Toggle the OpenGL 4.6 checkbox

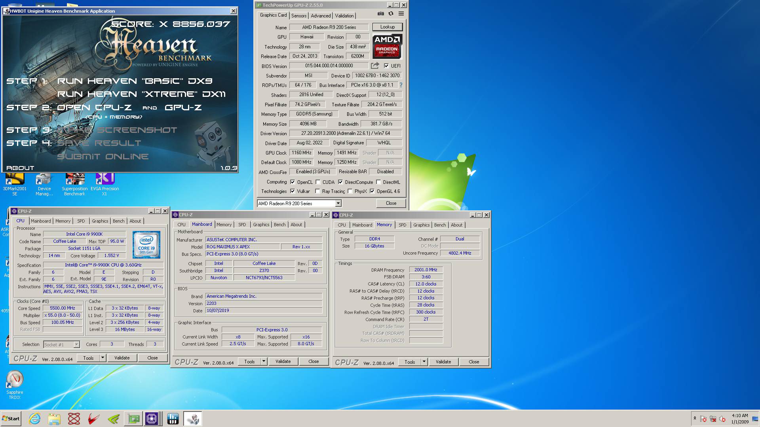pyautogui.click(x=372, y=191)
